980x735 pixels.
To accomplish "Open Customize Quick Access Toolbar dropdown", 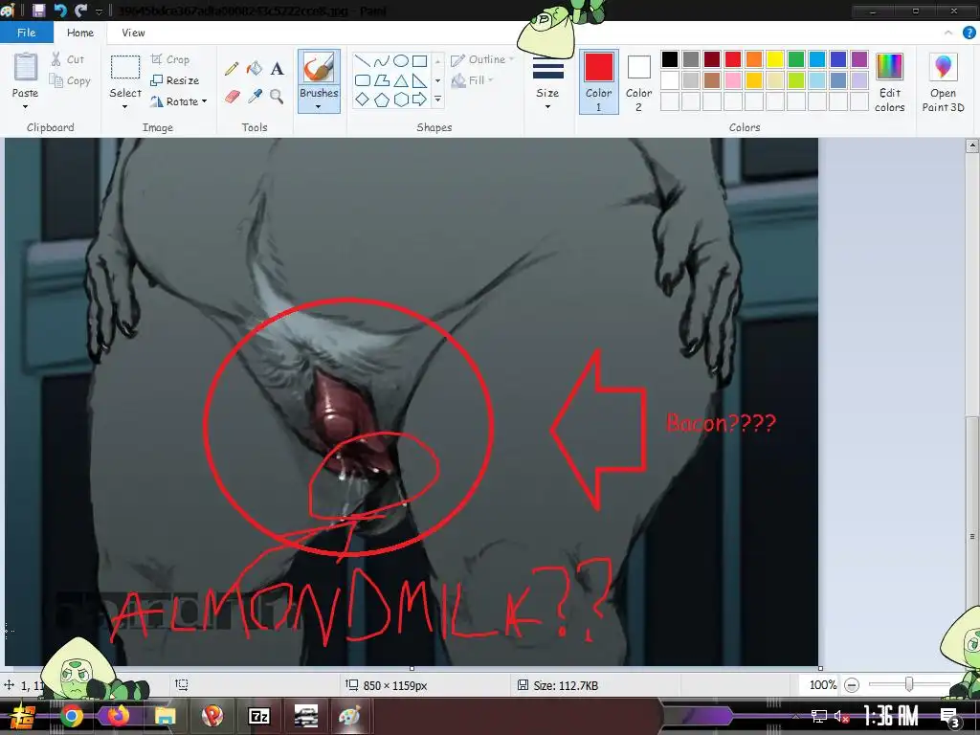I will (x=99, y=11).
